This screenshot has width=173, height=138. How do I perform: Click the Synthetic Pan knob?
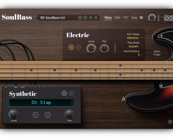pos(69,114)
